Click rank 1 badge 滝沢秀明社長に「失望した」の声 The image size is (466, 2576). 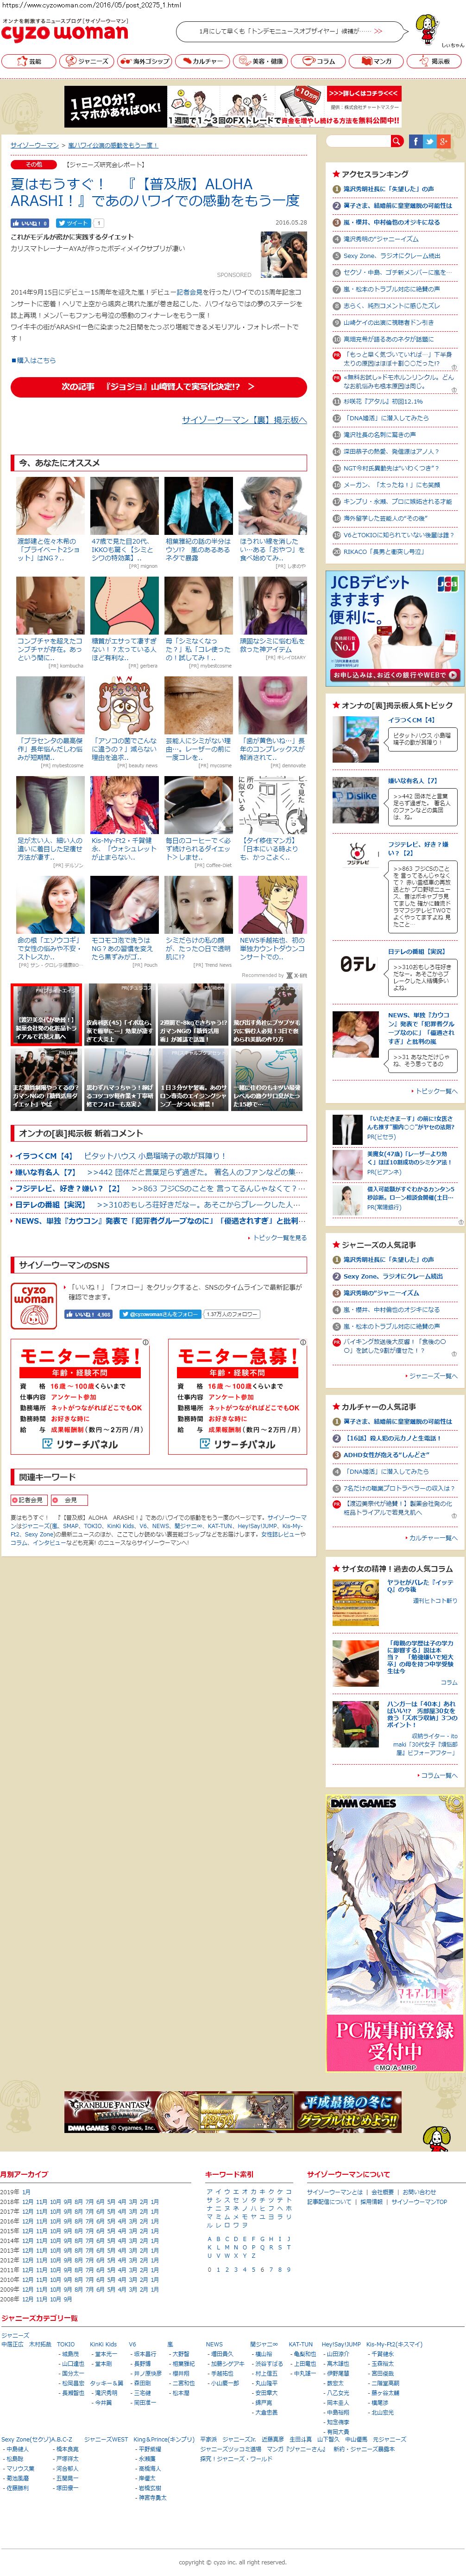pyautogui.click(x=337, y=188)
